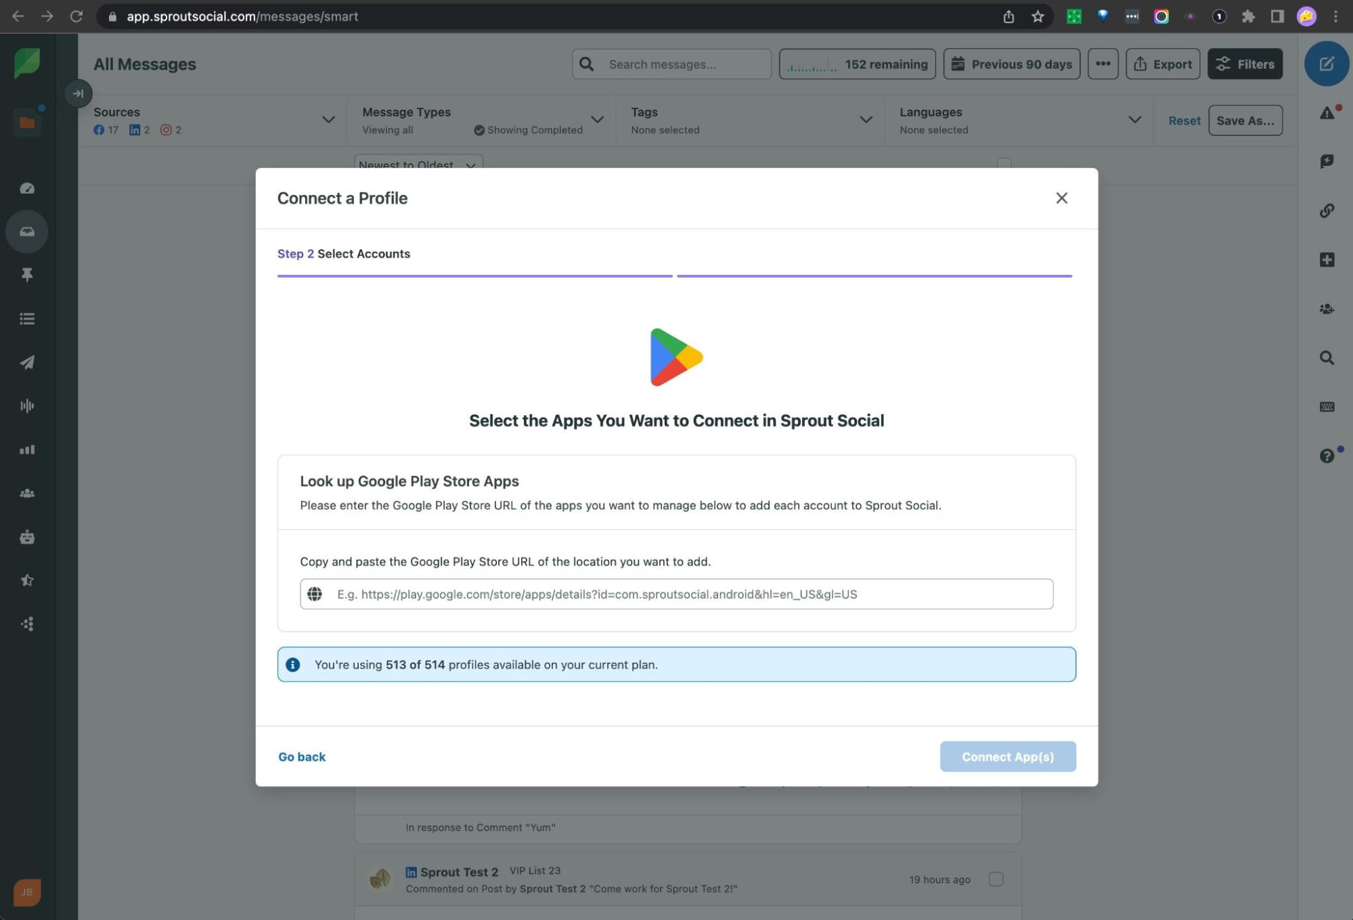This screenshot has height=920, width=1353.
Task: Click the pin icon in the left sidebar
Action: point(27,275)
